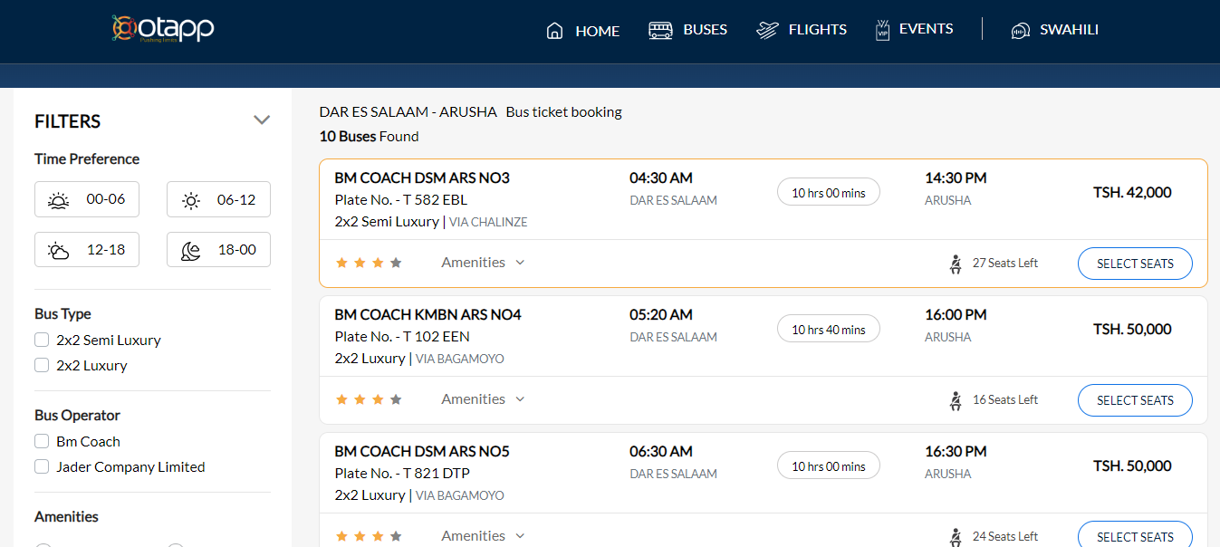Switch language via SWAHILI menu item
The image size is (1220, 547).
tap(1054, 30)
